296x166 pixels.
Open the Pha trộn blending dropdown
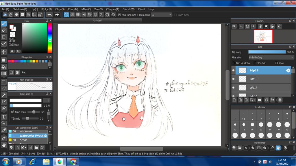271,57
